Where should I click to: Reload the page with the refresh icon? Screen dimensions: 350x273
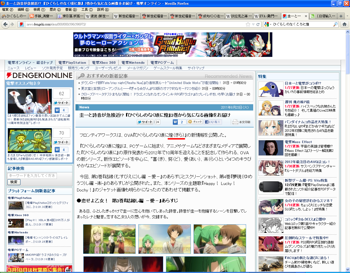(x=258, y=24)
